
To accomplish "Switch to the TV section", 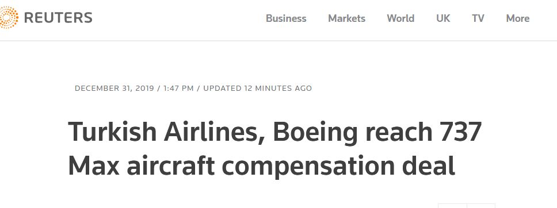I will (x=478, y=18).
